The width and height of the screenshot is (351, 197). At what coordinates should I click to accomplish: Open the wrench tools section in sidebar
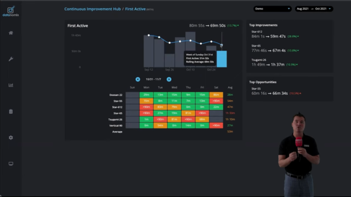click(x=11, y=59)
